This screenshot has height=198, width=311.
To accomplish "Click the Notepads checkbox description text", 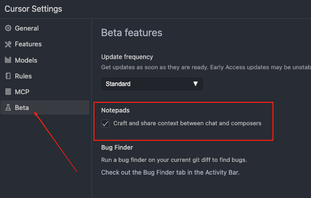I will (187, 123).
